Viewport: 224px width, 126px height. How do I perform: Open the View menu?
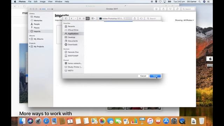coord(50,1)
